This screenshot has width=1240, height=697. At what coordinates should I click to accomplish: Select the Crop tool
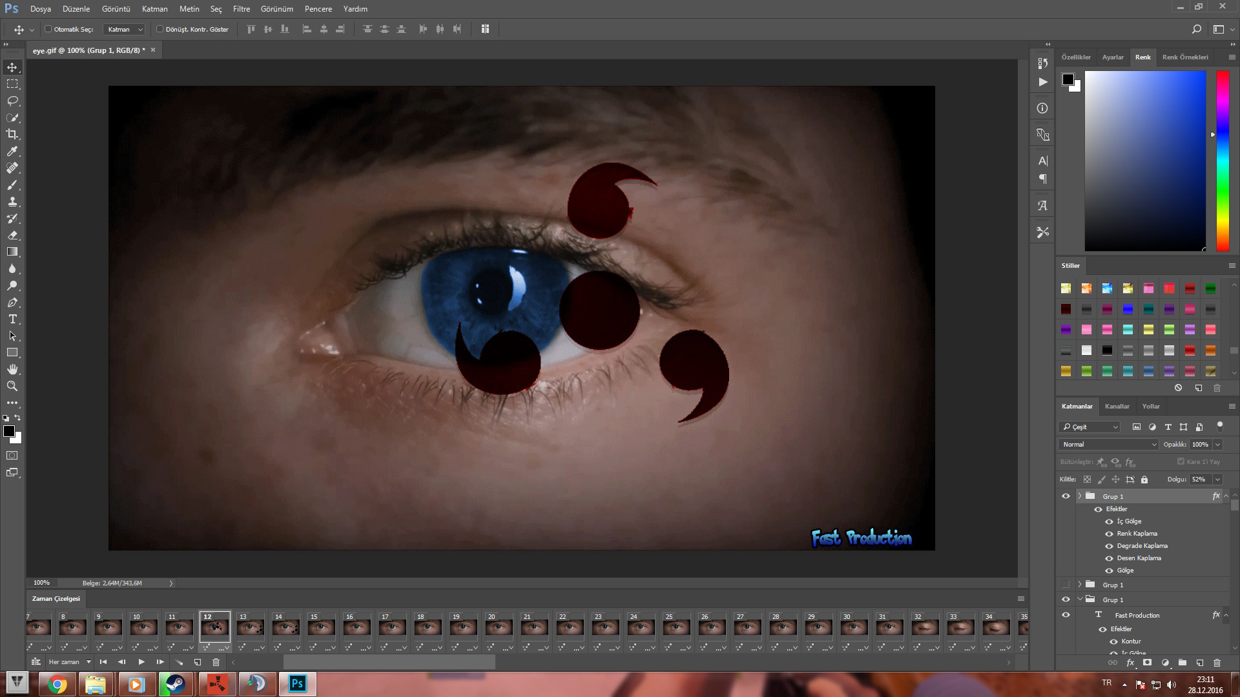coord(12,134)
